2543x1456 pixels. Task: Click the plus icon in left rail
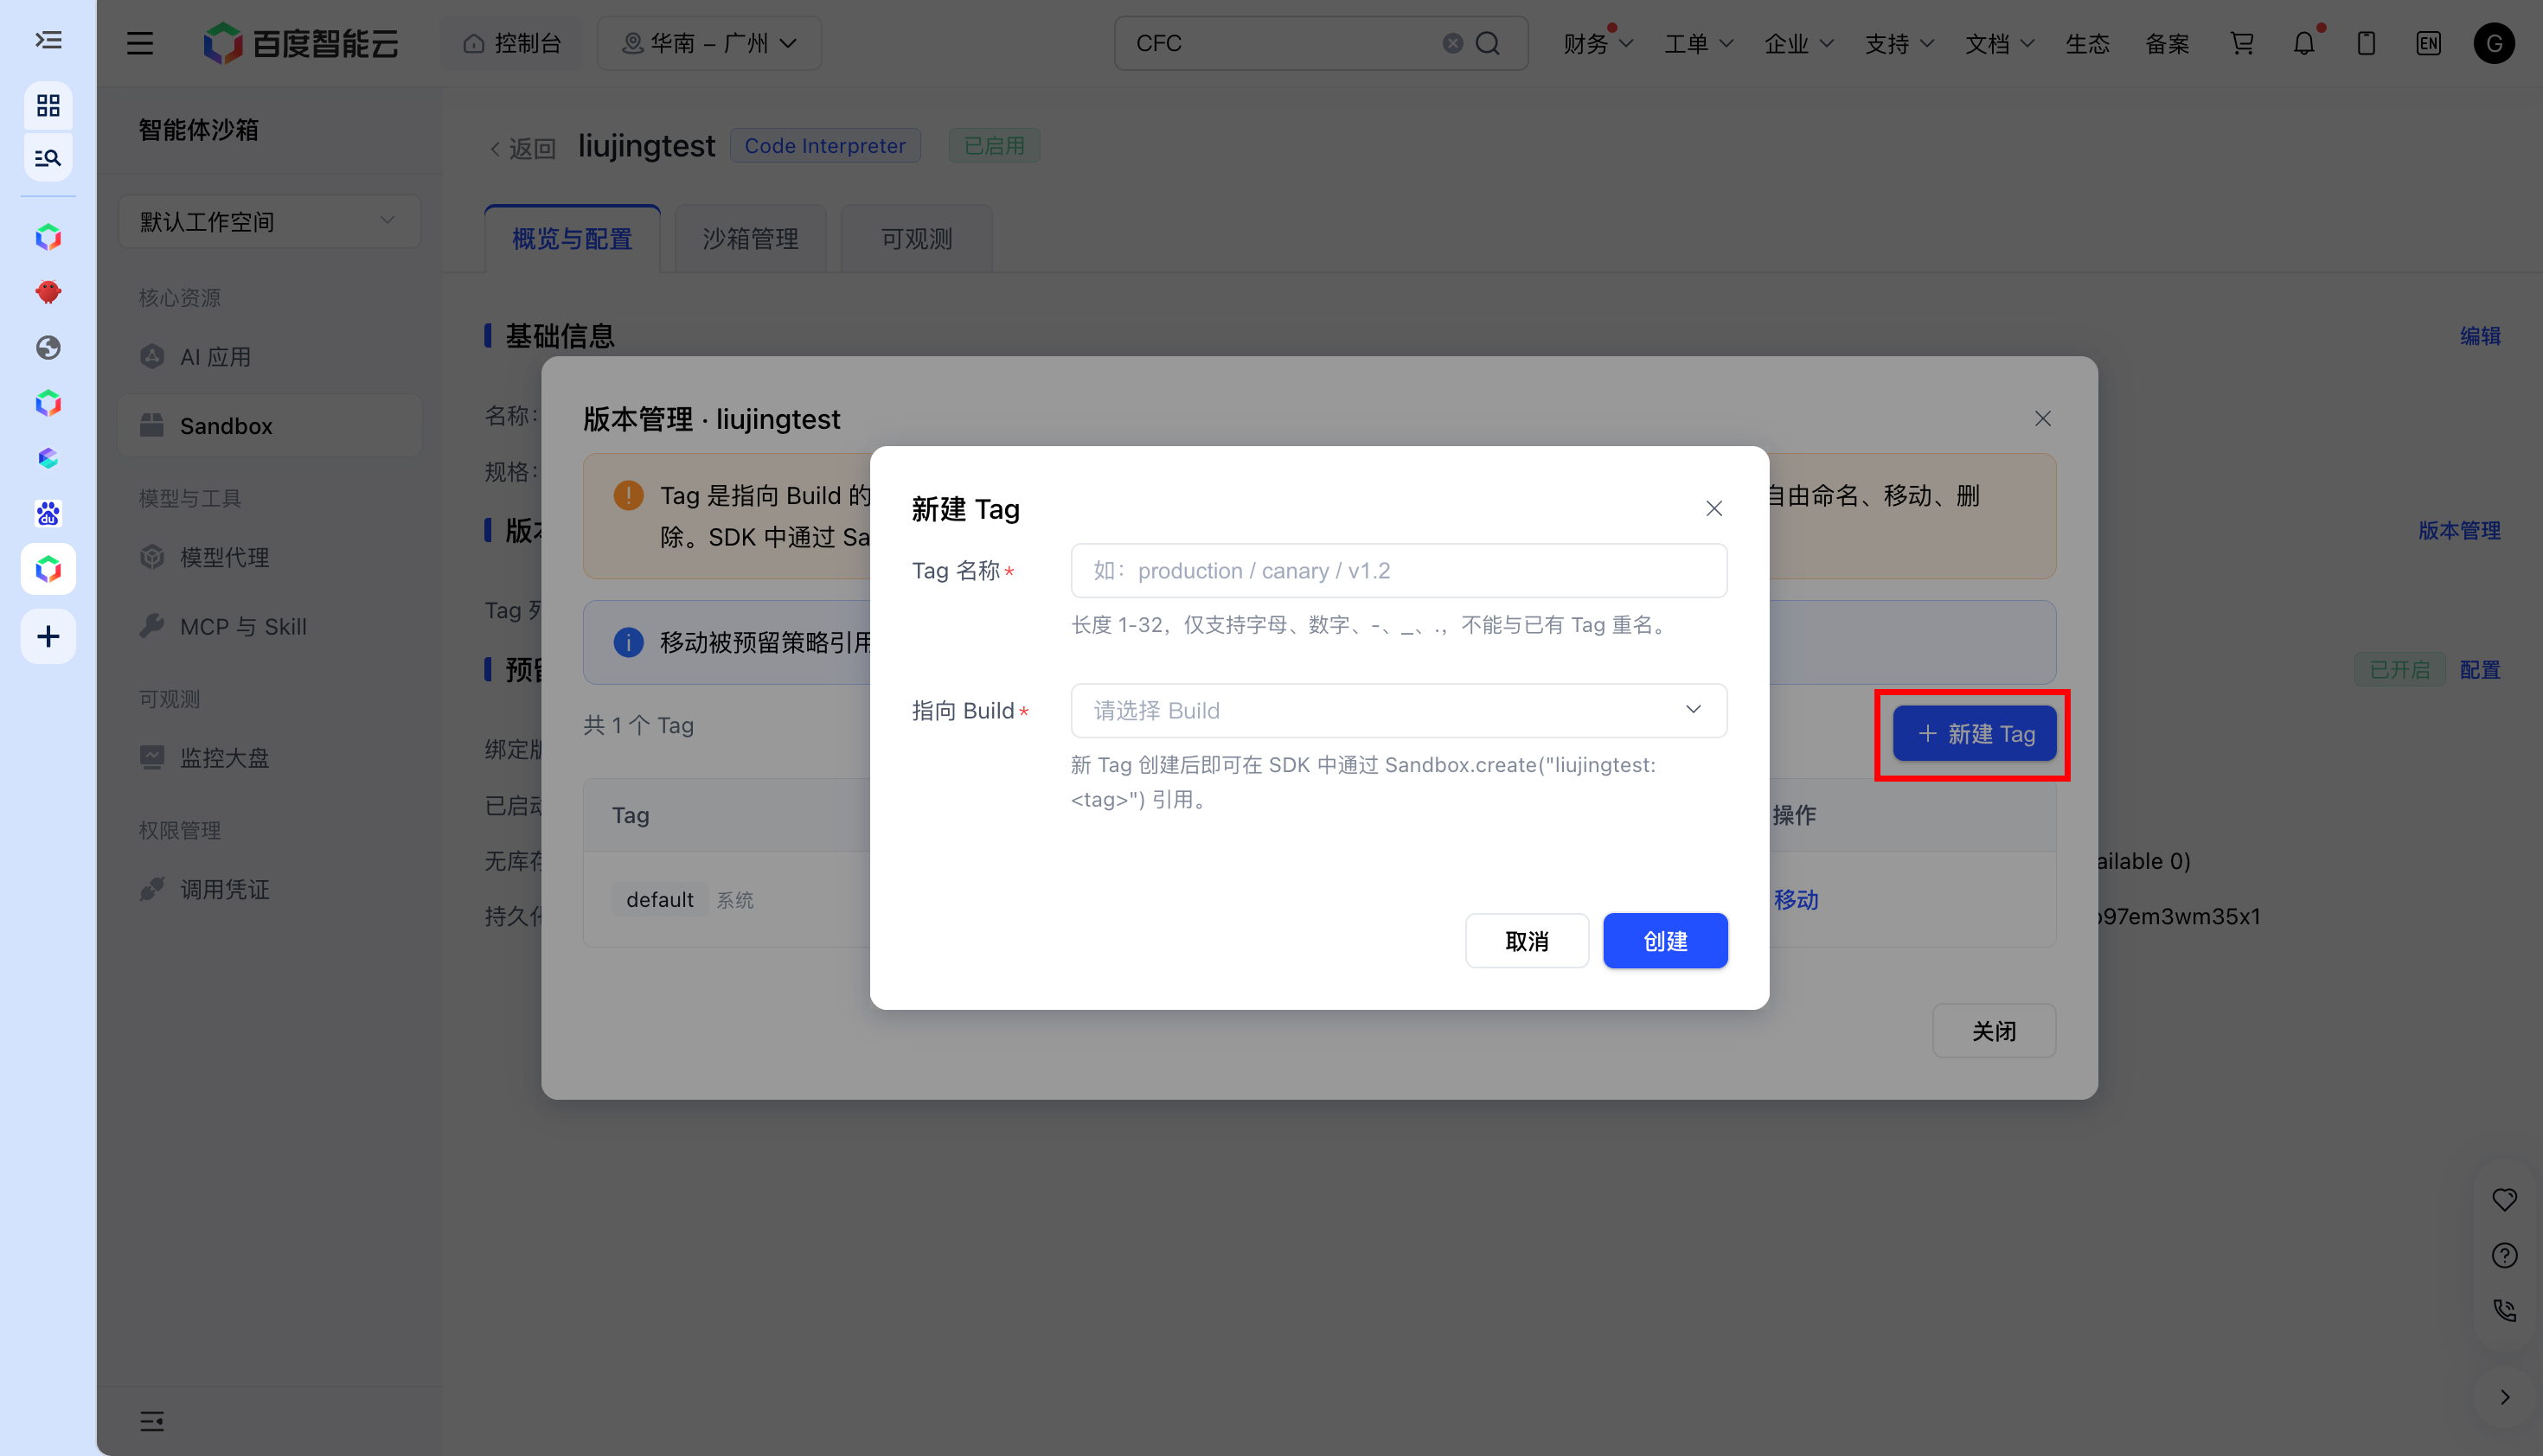coord(48,636)
